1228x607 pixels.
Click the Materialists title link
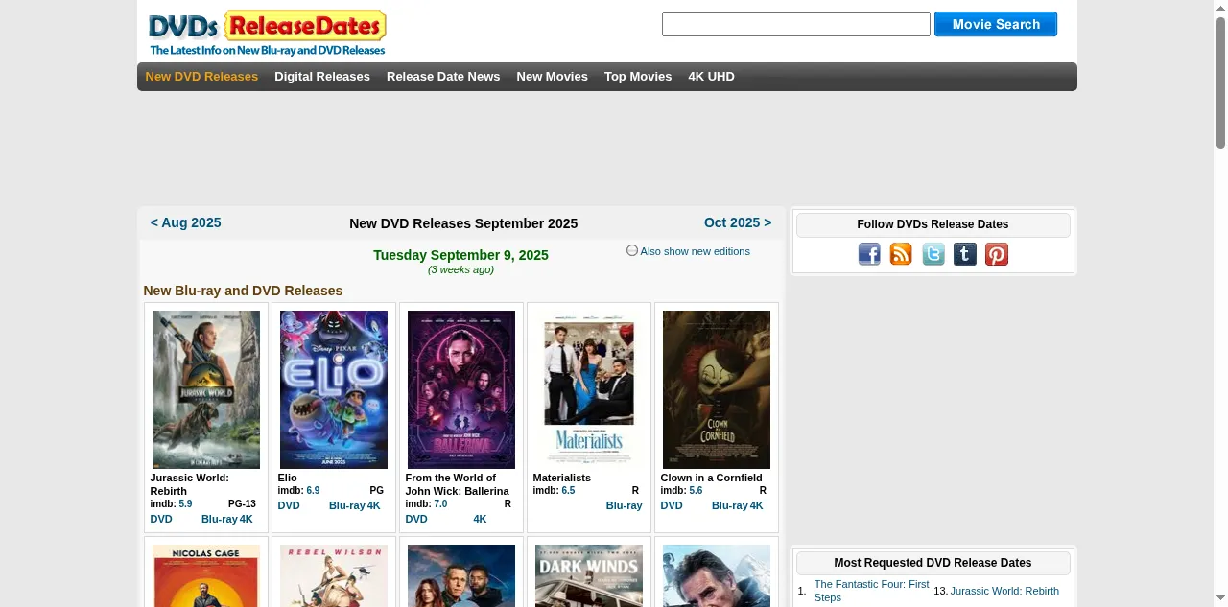[x=562, y=478]
